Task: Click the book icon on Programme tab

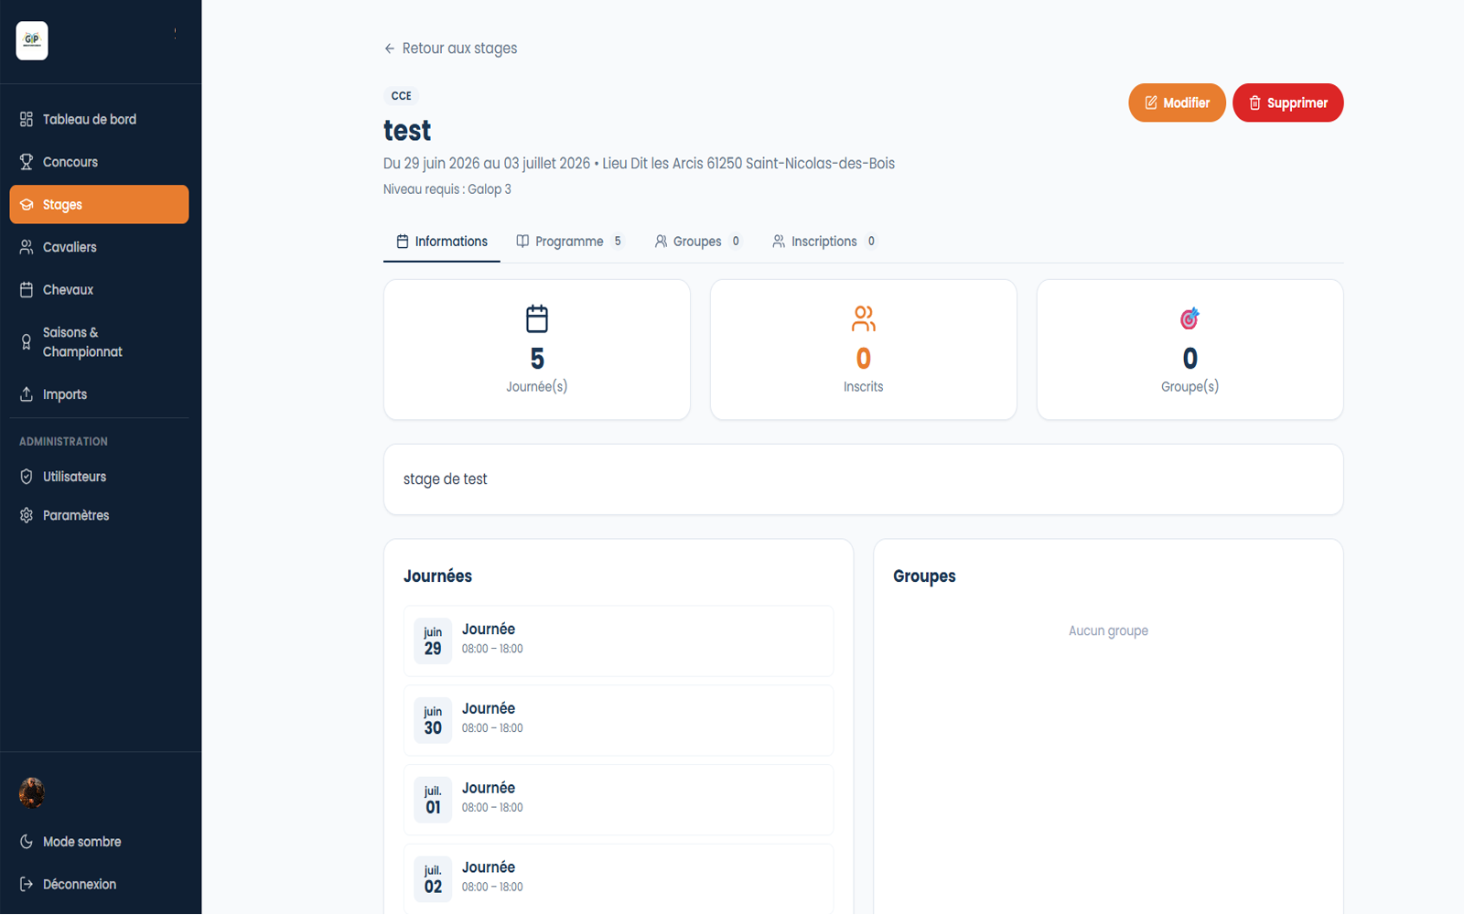Action: tap(522, 242)
